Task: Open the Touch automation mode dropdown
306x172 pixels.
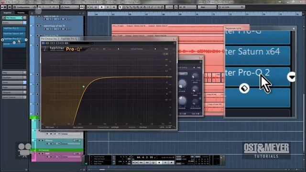Action: 70,7
